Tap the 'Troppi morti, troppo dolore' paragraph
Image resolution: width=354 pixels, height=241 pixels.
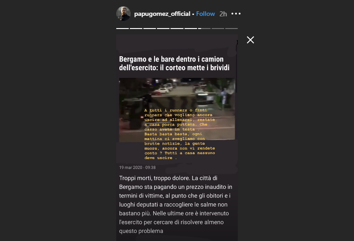176,205
